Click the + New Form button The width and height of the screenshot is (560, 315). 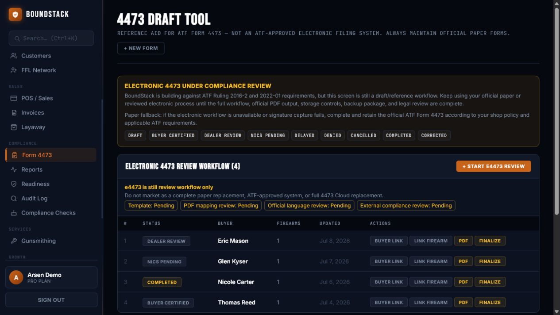141,48
